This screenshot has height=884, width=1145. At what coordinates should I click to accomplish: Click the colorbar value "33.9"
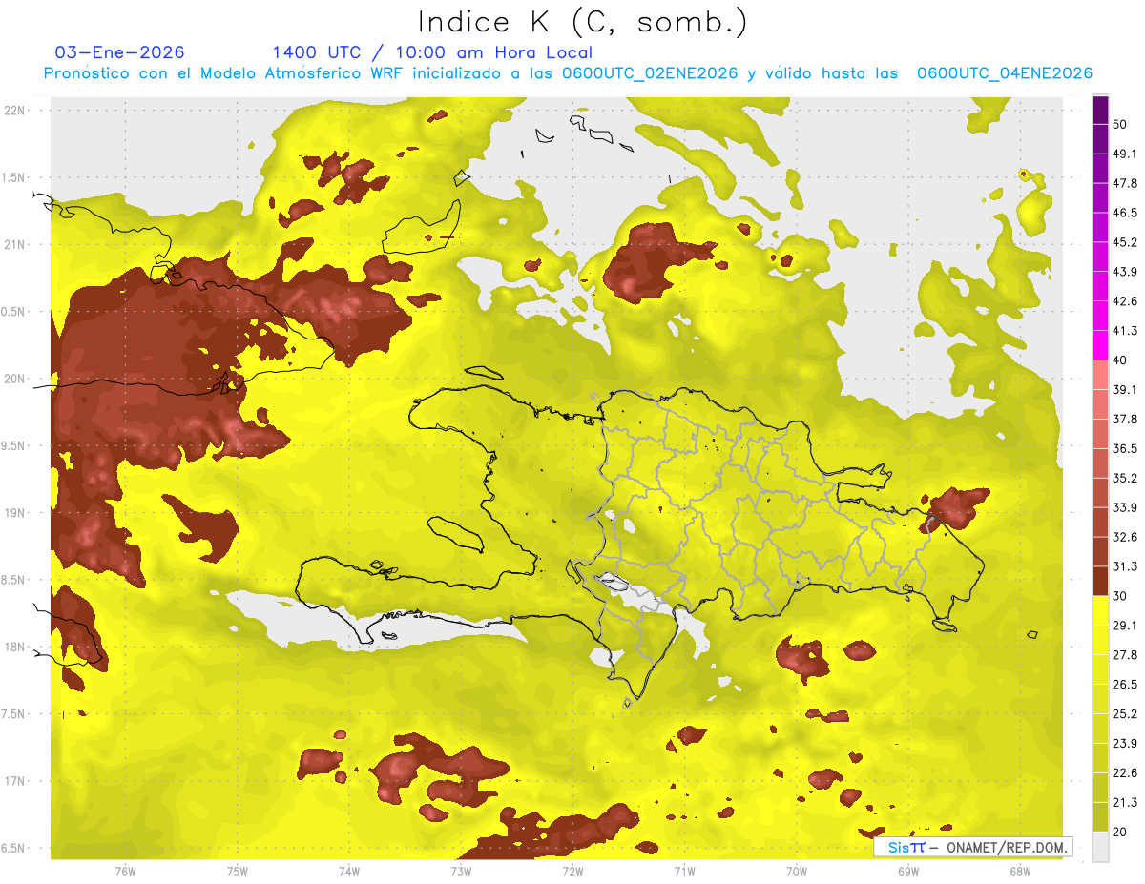point(1125,507)
